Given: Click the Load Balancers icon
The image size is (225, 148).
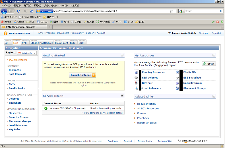Looking at the screenshot, I should [x=136, y=89].
